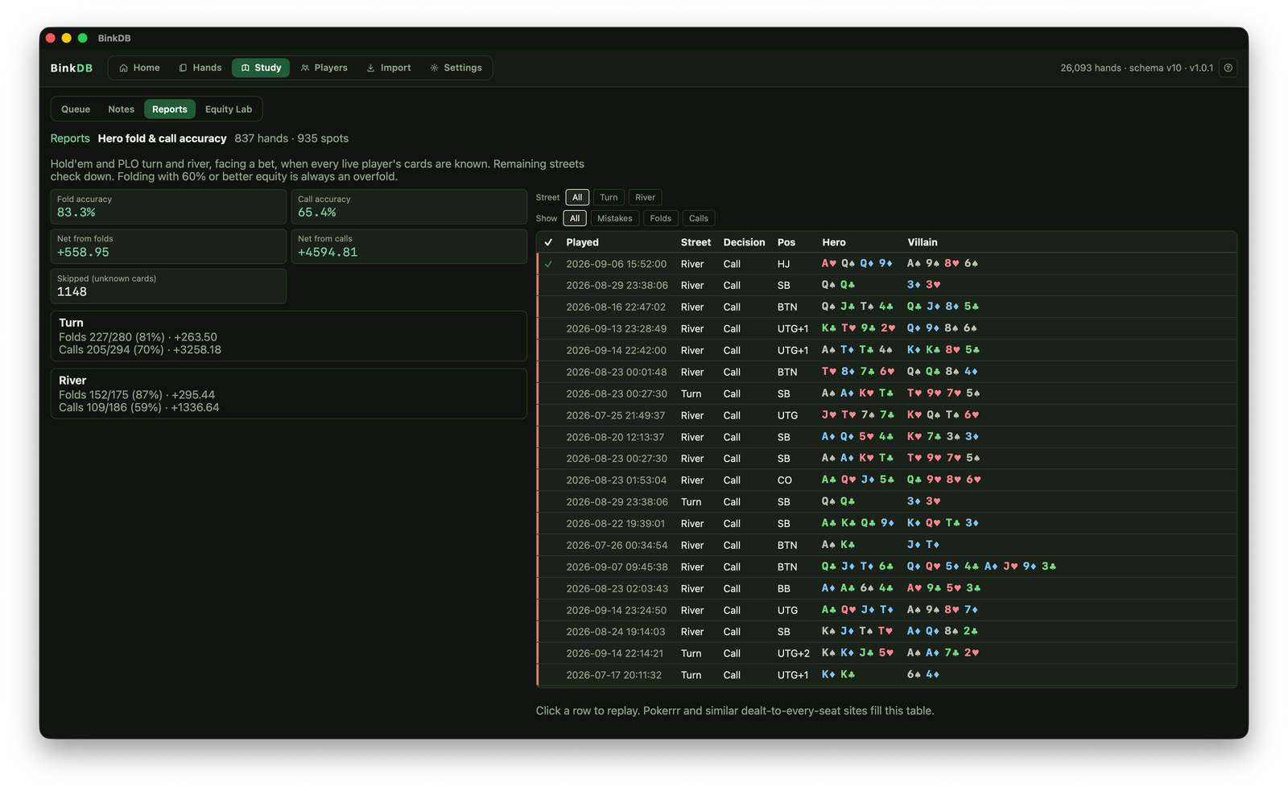Open the Hands tab
The width and height of the screenshot is (1288, 791).
tap(200, 68)
